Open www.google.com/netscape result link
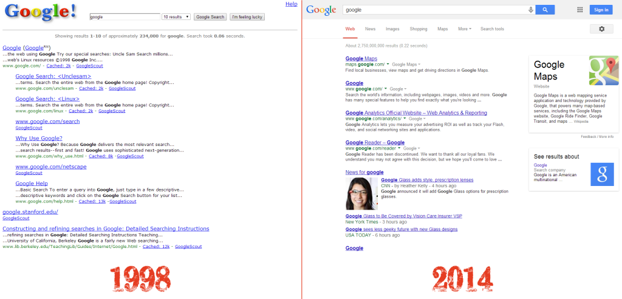Viewport: 622px width, 299px height. pos(51,167)
